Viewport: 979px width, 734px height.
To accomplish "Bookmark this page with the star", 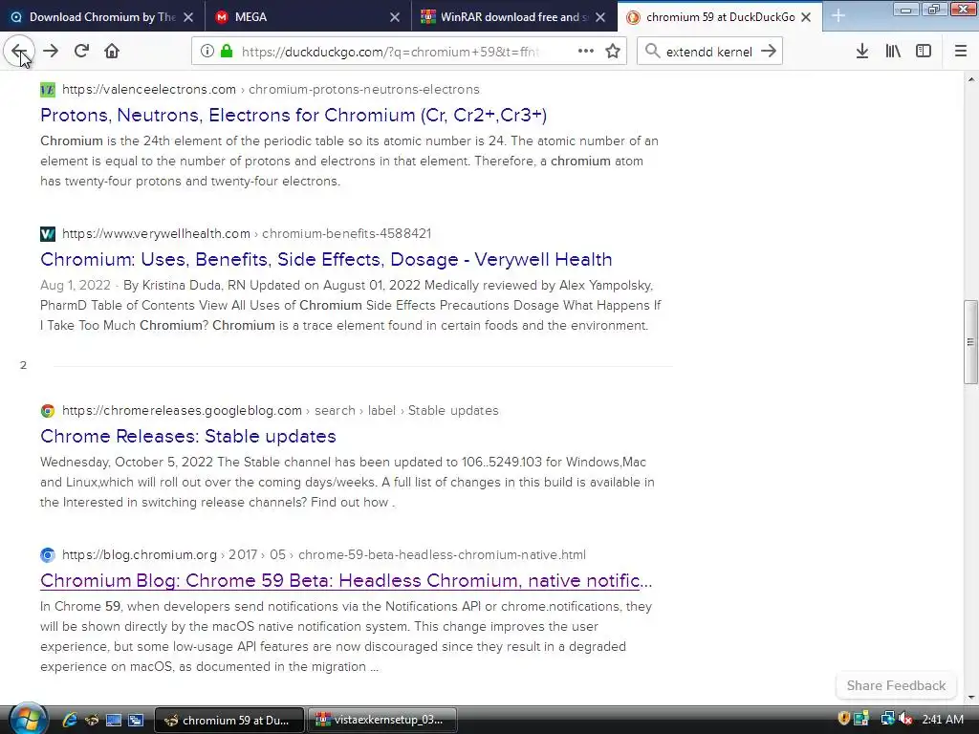I will click(x=613, y=52).
